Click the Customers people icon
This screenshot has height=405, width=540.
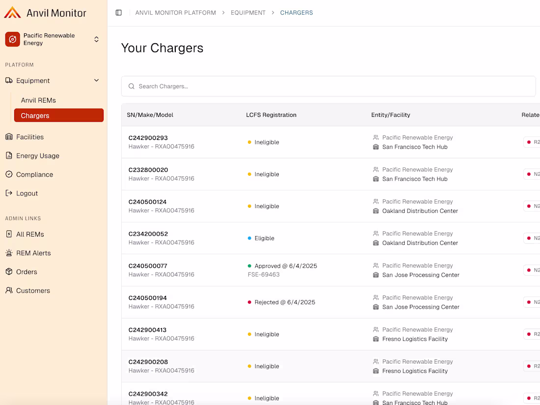click(9, 290)
